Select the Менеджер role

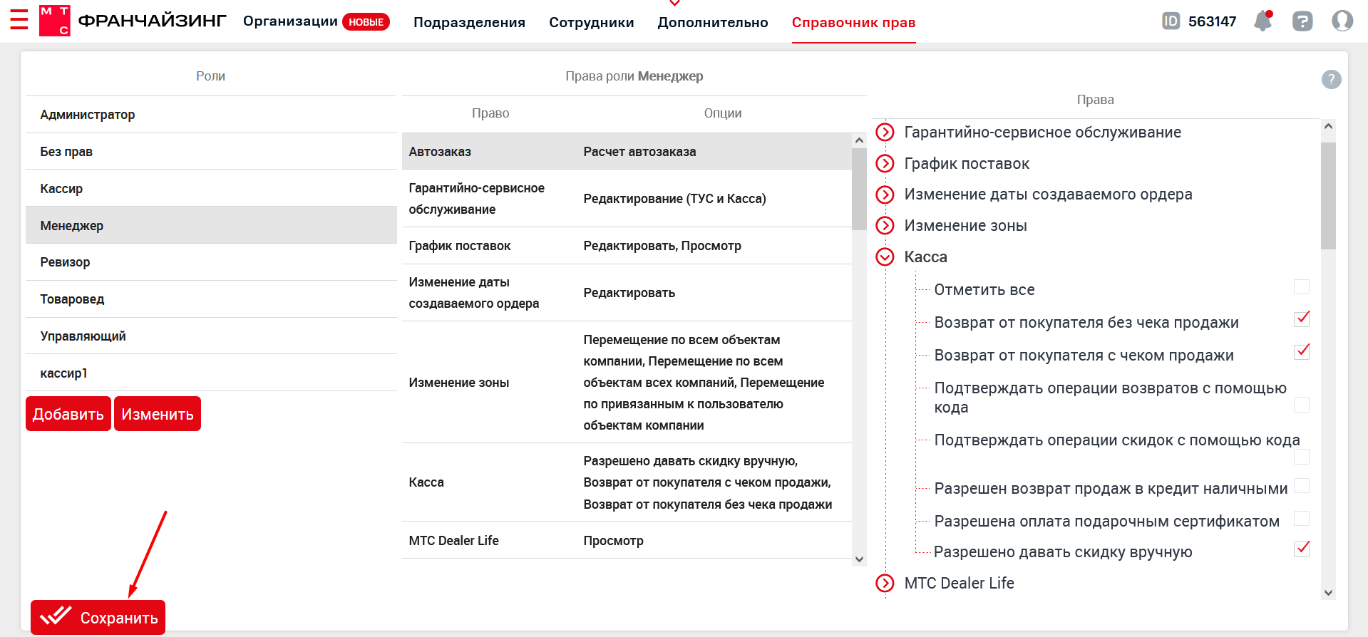(x=211, y=225)
